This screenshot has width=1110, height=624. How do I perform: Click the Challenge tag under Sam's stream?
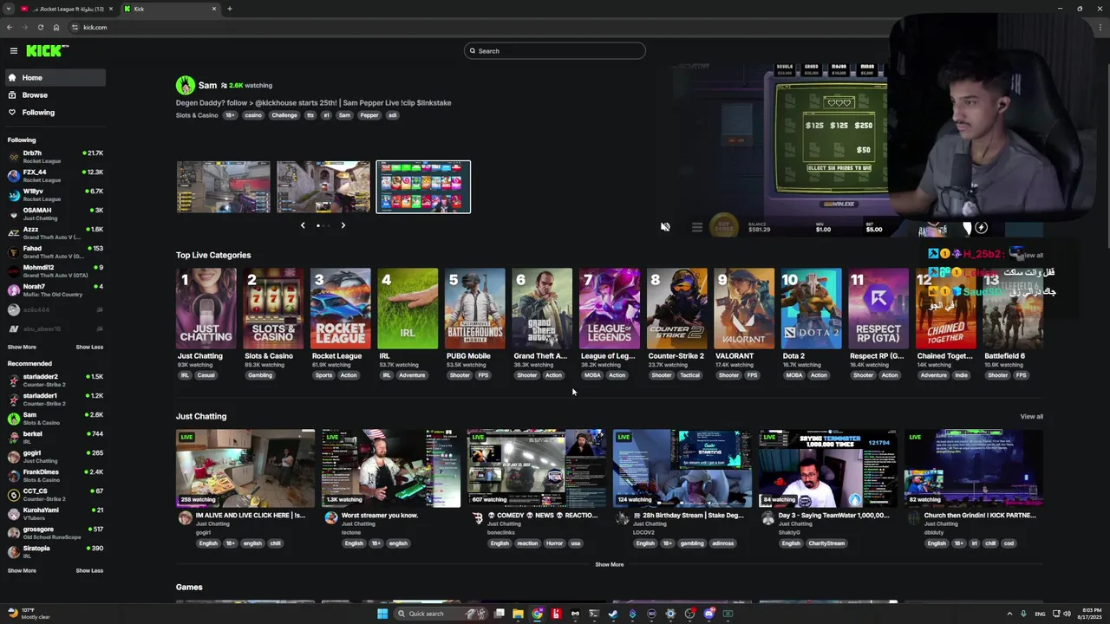tap(284, 115)
